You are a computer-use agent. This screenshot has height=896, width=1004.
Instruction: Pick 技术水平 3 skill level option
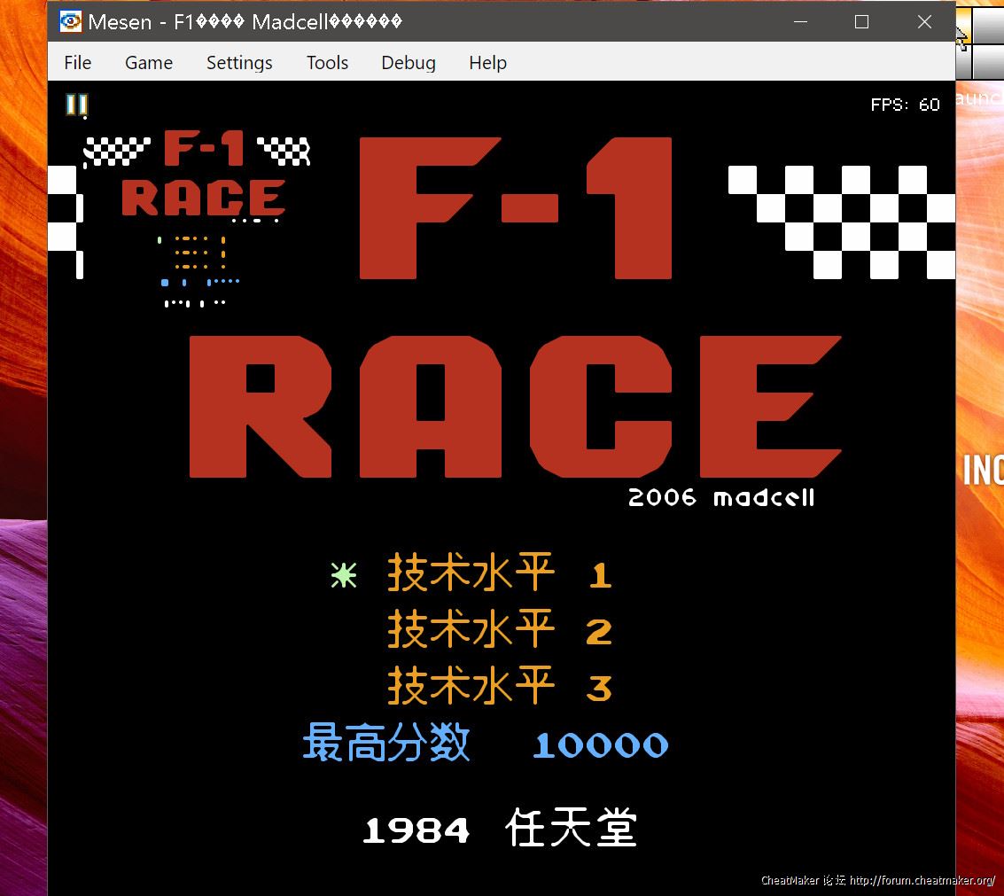point(499,687)
